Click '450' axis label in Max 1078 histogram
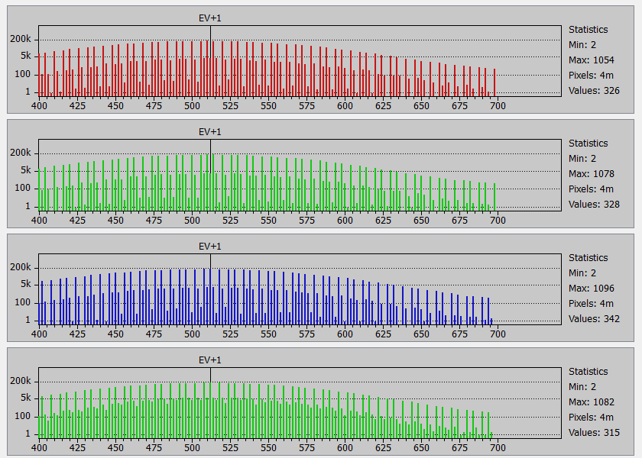This screenshot has height=458, width=642. [115, 221]
